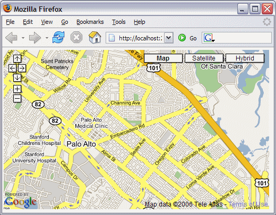Open the Back history dropdown arrow
The image size is (276, 215).
tap(23, 38)
